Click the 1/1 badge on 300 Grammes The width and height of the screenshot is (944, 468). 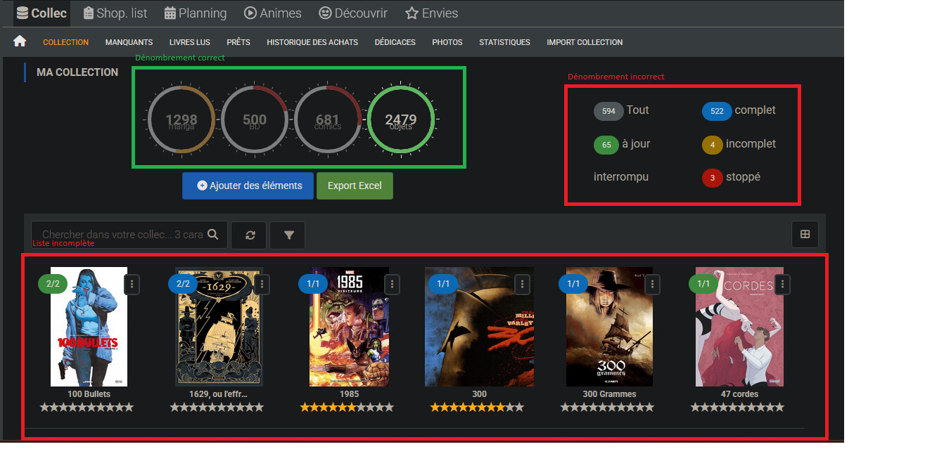pos(573,284)
